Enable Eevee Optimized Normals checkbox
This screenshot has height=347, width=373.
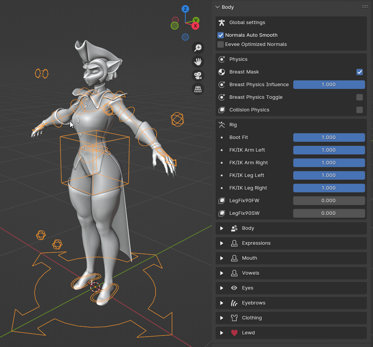[221, 44]
